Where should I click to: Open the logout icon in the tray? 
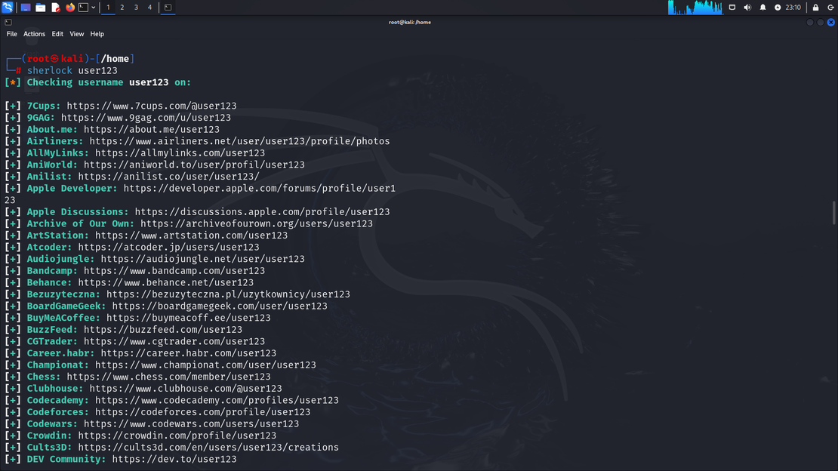point(831,7)
